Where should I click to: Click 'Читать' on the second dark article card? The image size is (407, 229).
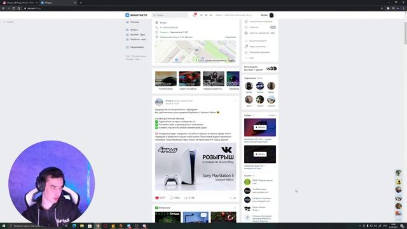click(260, 154)
